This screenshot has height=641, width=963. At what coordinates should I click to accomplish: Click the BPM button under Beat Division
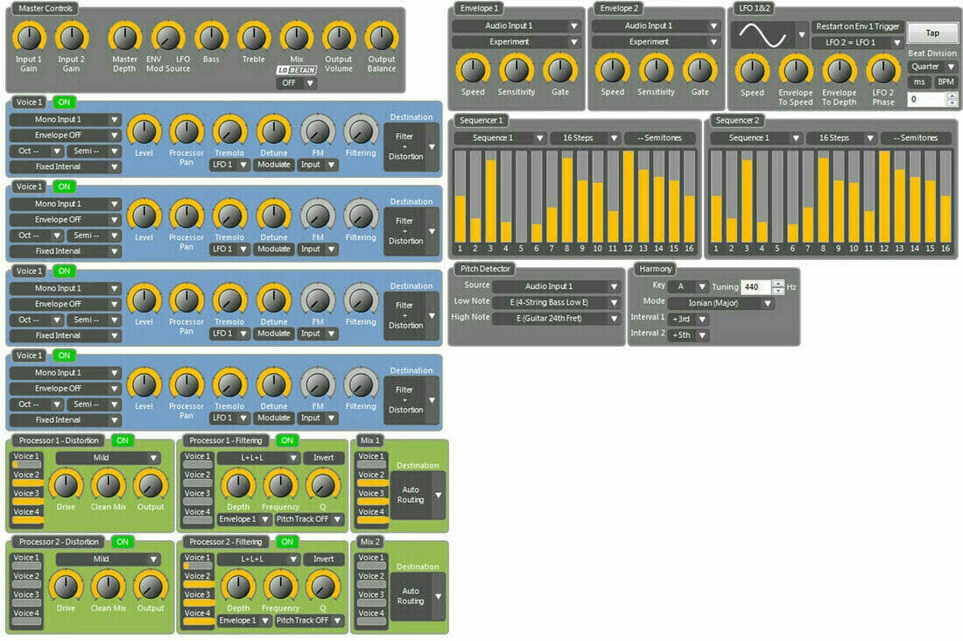(945, 81)
